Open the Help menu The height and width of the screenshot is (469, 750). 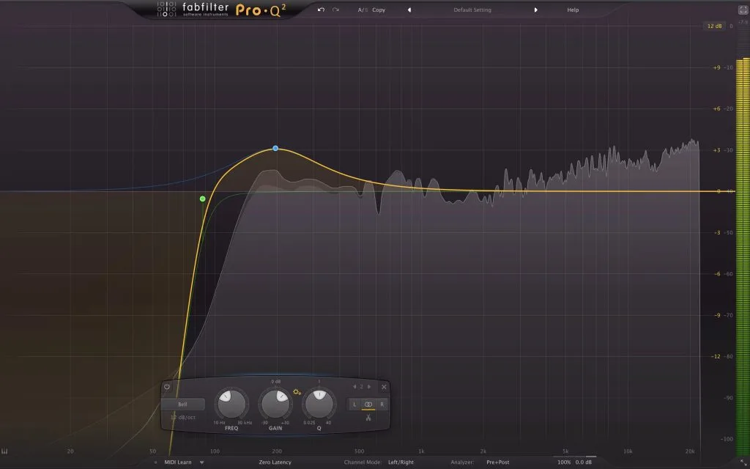click(573, 10)
